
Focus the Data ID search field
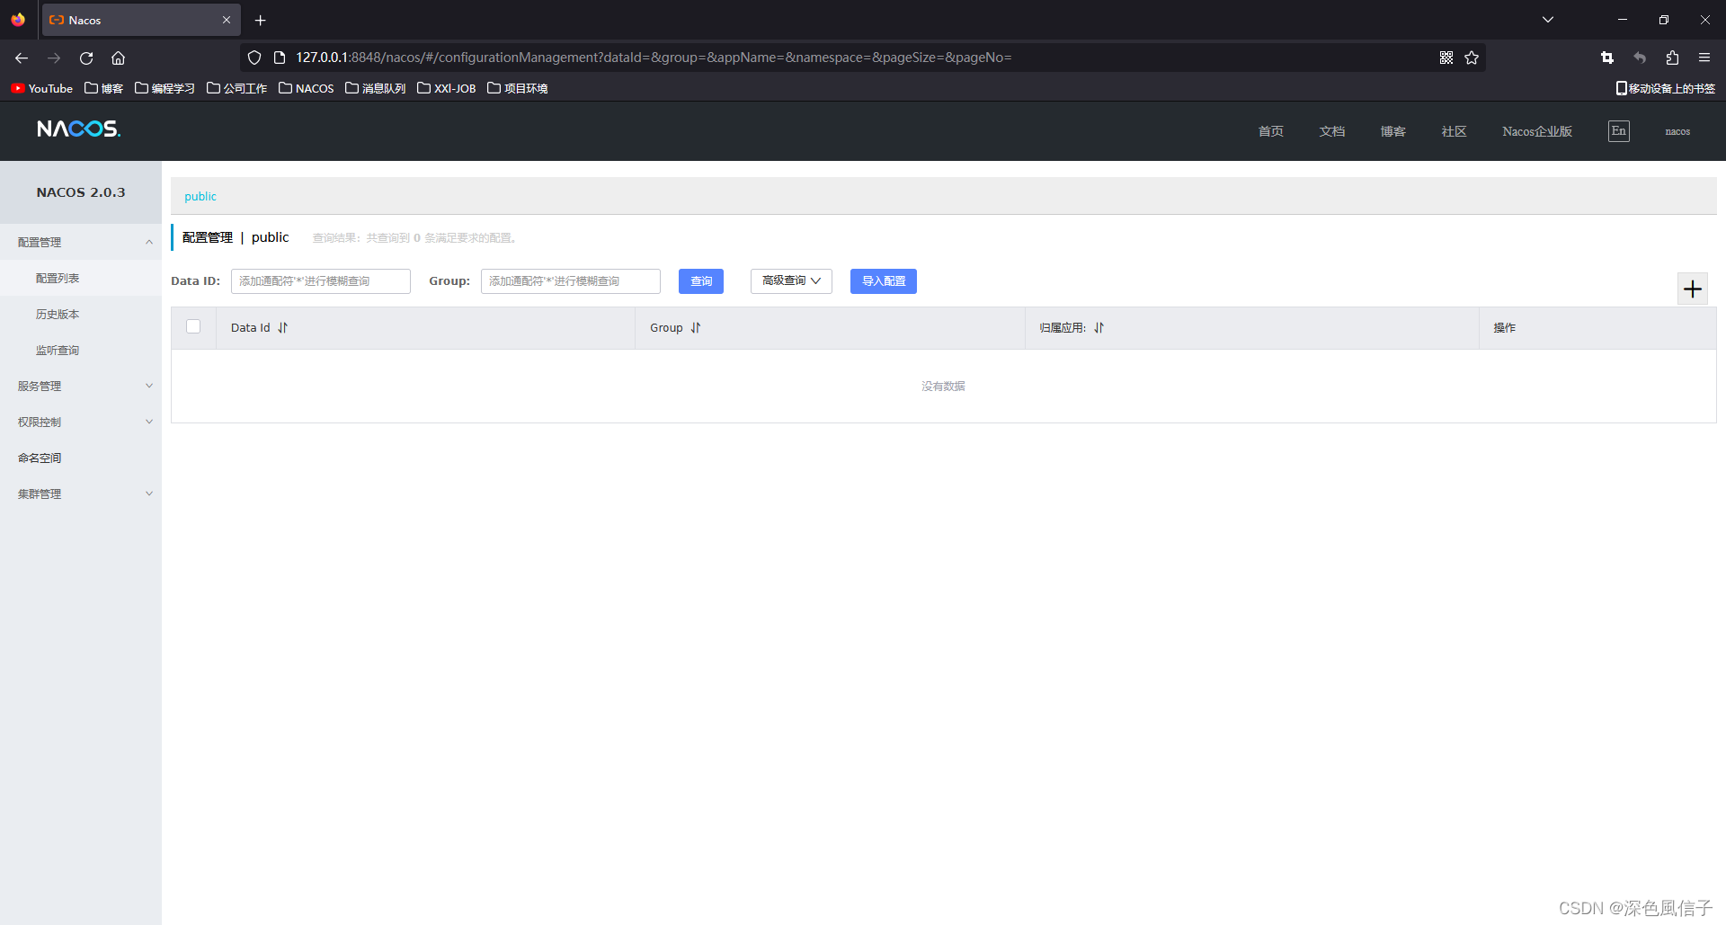(x=321, y=281)
